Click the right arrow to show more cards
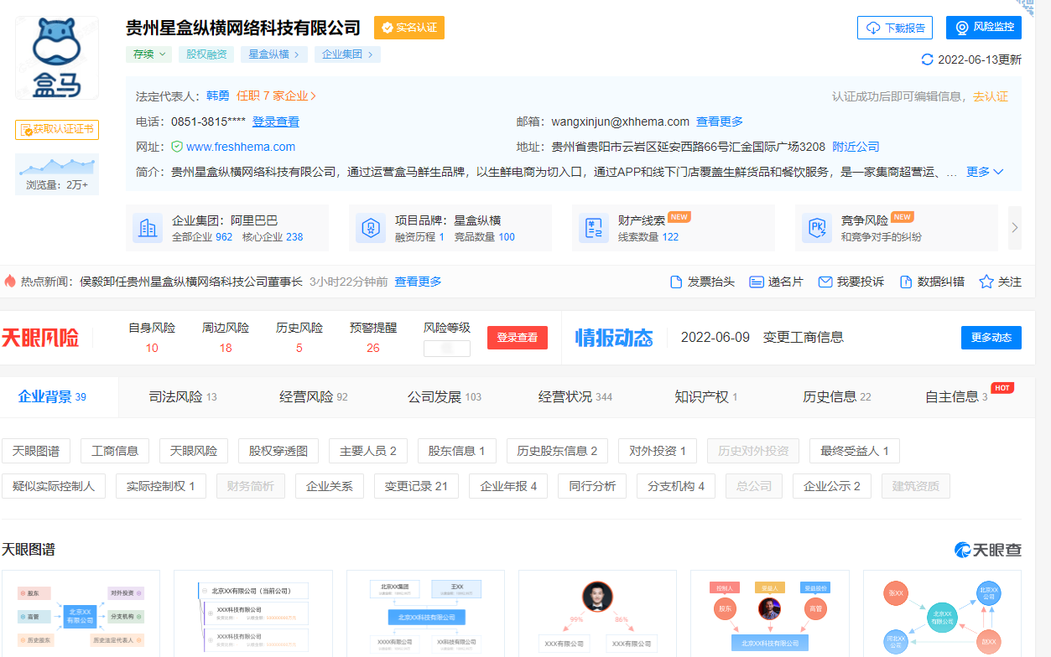1051x657 pixels. (x=1014, y=228)
